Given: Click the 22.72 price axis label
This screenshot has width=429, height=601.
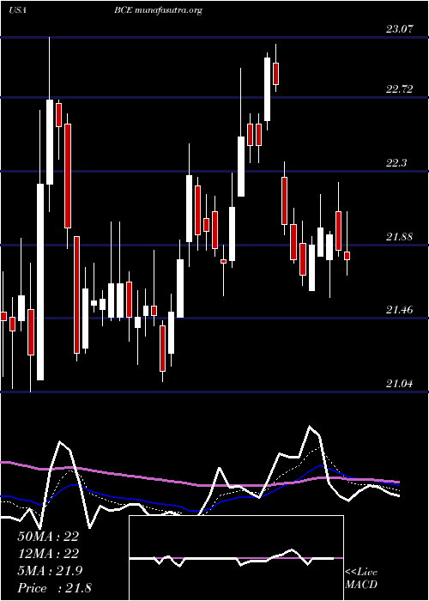Looking at the screenshot, I should point(400,89).
